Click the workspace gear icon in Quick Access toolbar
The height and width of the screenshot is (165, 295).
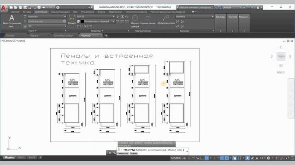[x=58, y=7]
